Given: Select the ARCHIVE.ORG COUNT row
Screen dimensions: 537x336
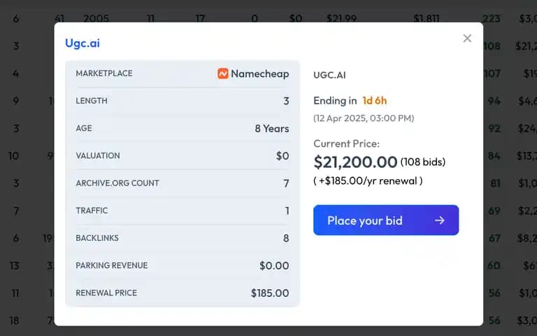Looking at the screenshot, I should pos(182,183).
